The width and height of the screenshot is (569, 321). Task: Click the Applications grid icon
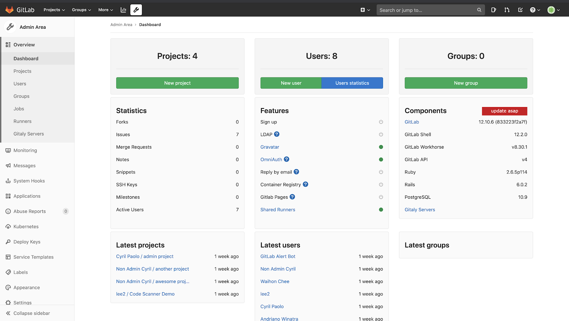[x=8, y=196]
